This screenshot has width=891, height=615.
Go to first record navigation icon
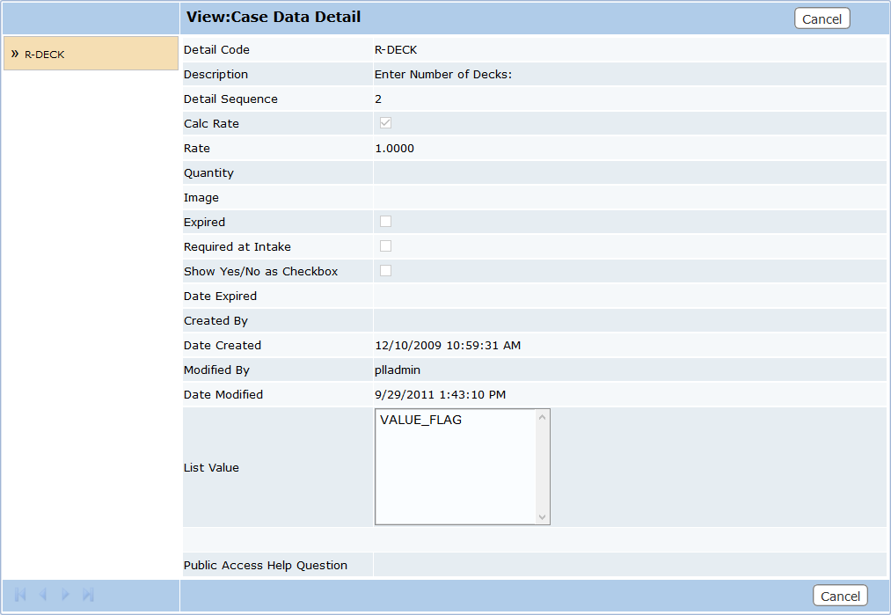[x=20, y=595]
